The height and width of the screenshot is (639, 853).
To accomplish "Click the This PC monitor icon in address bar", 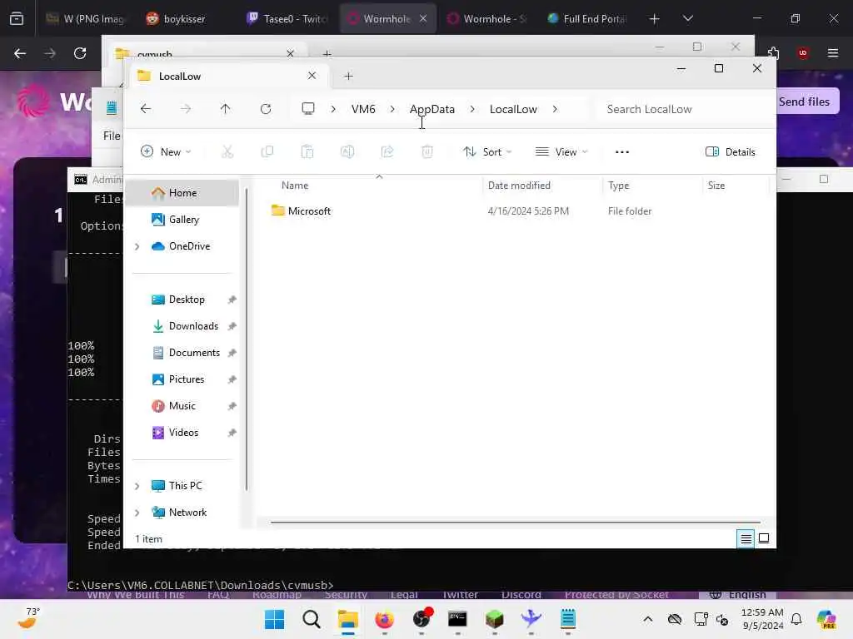I will [308, 109].
